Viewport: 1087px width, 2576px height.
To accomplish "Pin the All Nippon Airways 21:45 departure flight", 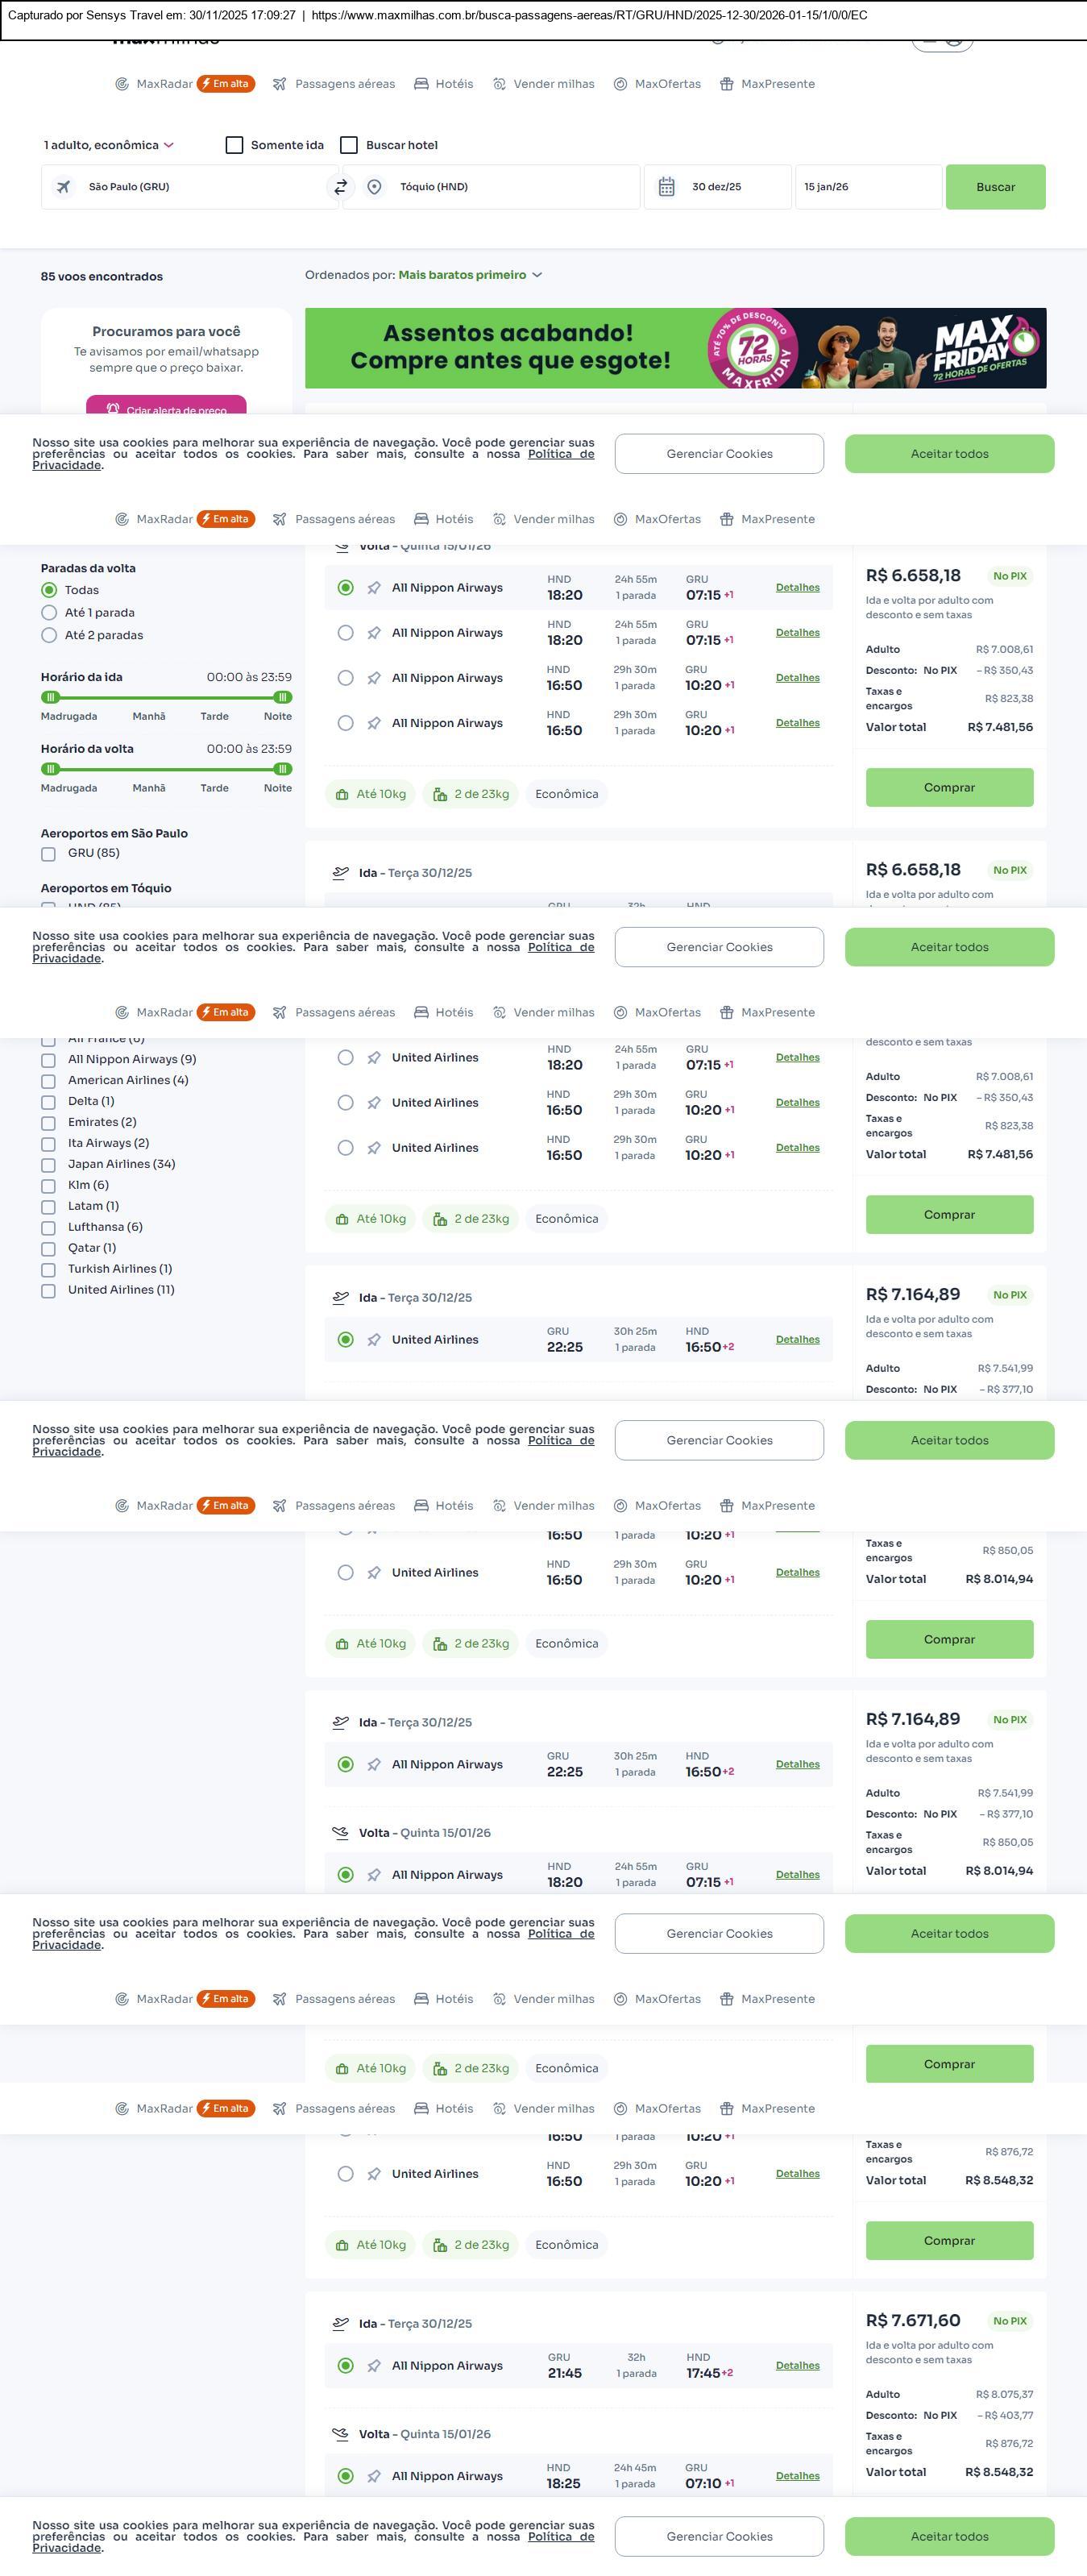I will pyautogui.click(x=374, y=2366).
